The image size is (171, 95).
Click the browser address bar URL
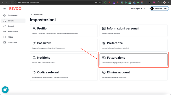click(29, 3)
